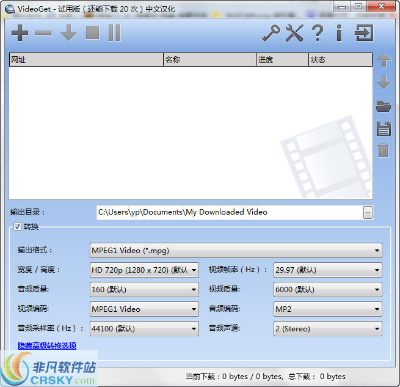Open 音频编码 dropdown MP2
This screenshot has width=400, height=387.
point(327,309)
